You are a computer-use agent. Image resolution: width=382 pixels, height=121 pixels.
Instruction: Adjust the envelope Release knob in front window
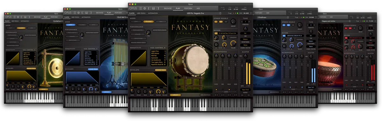click(x=165, y=91)
